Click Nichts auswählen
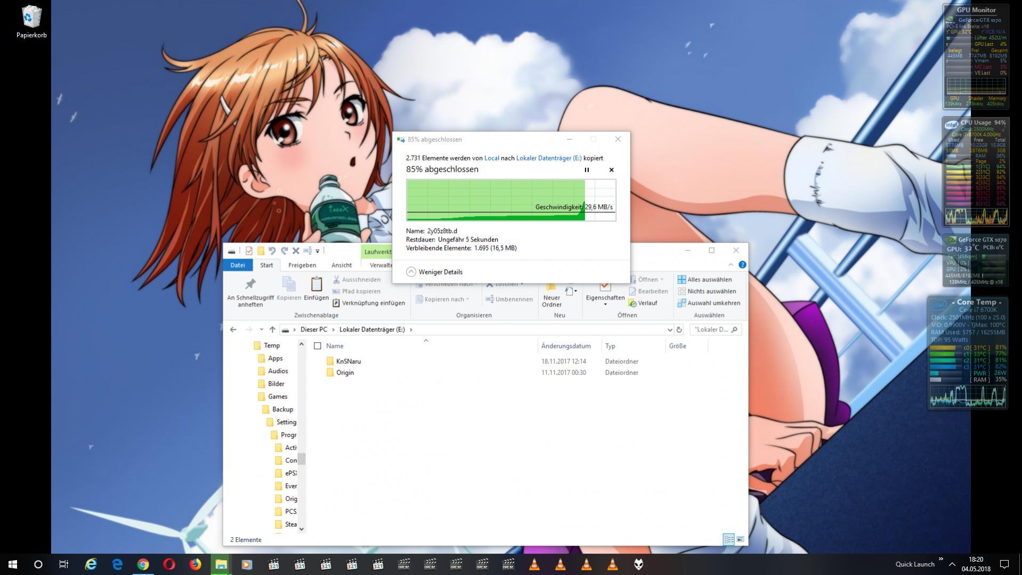Viewport: 1022px width, 575px height. [x=707, y=291]
